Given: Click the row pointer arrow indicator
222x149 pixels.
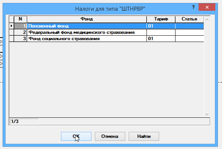Looking at the screenshot, I should (12, 26).
